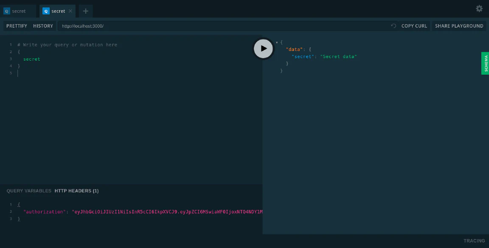Viewport: 489px width, 248px height.
Task: Prettify the query
Action: [x=17, y=26]
